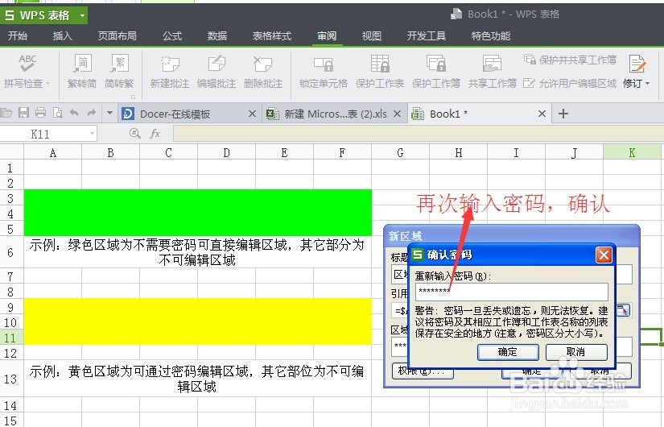The image size is (664, 427).
Task: Click the print icon in quick toolbar
Action: pyautogui.click(x=41, y=114)
